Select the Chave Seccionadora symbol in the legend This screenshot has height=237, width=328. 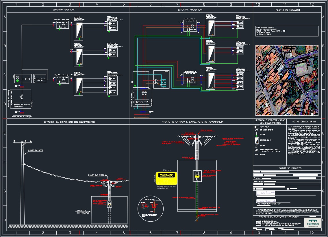(x=257, y=150)
